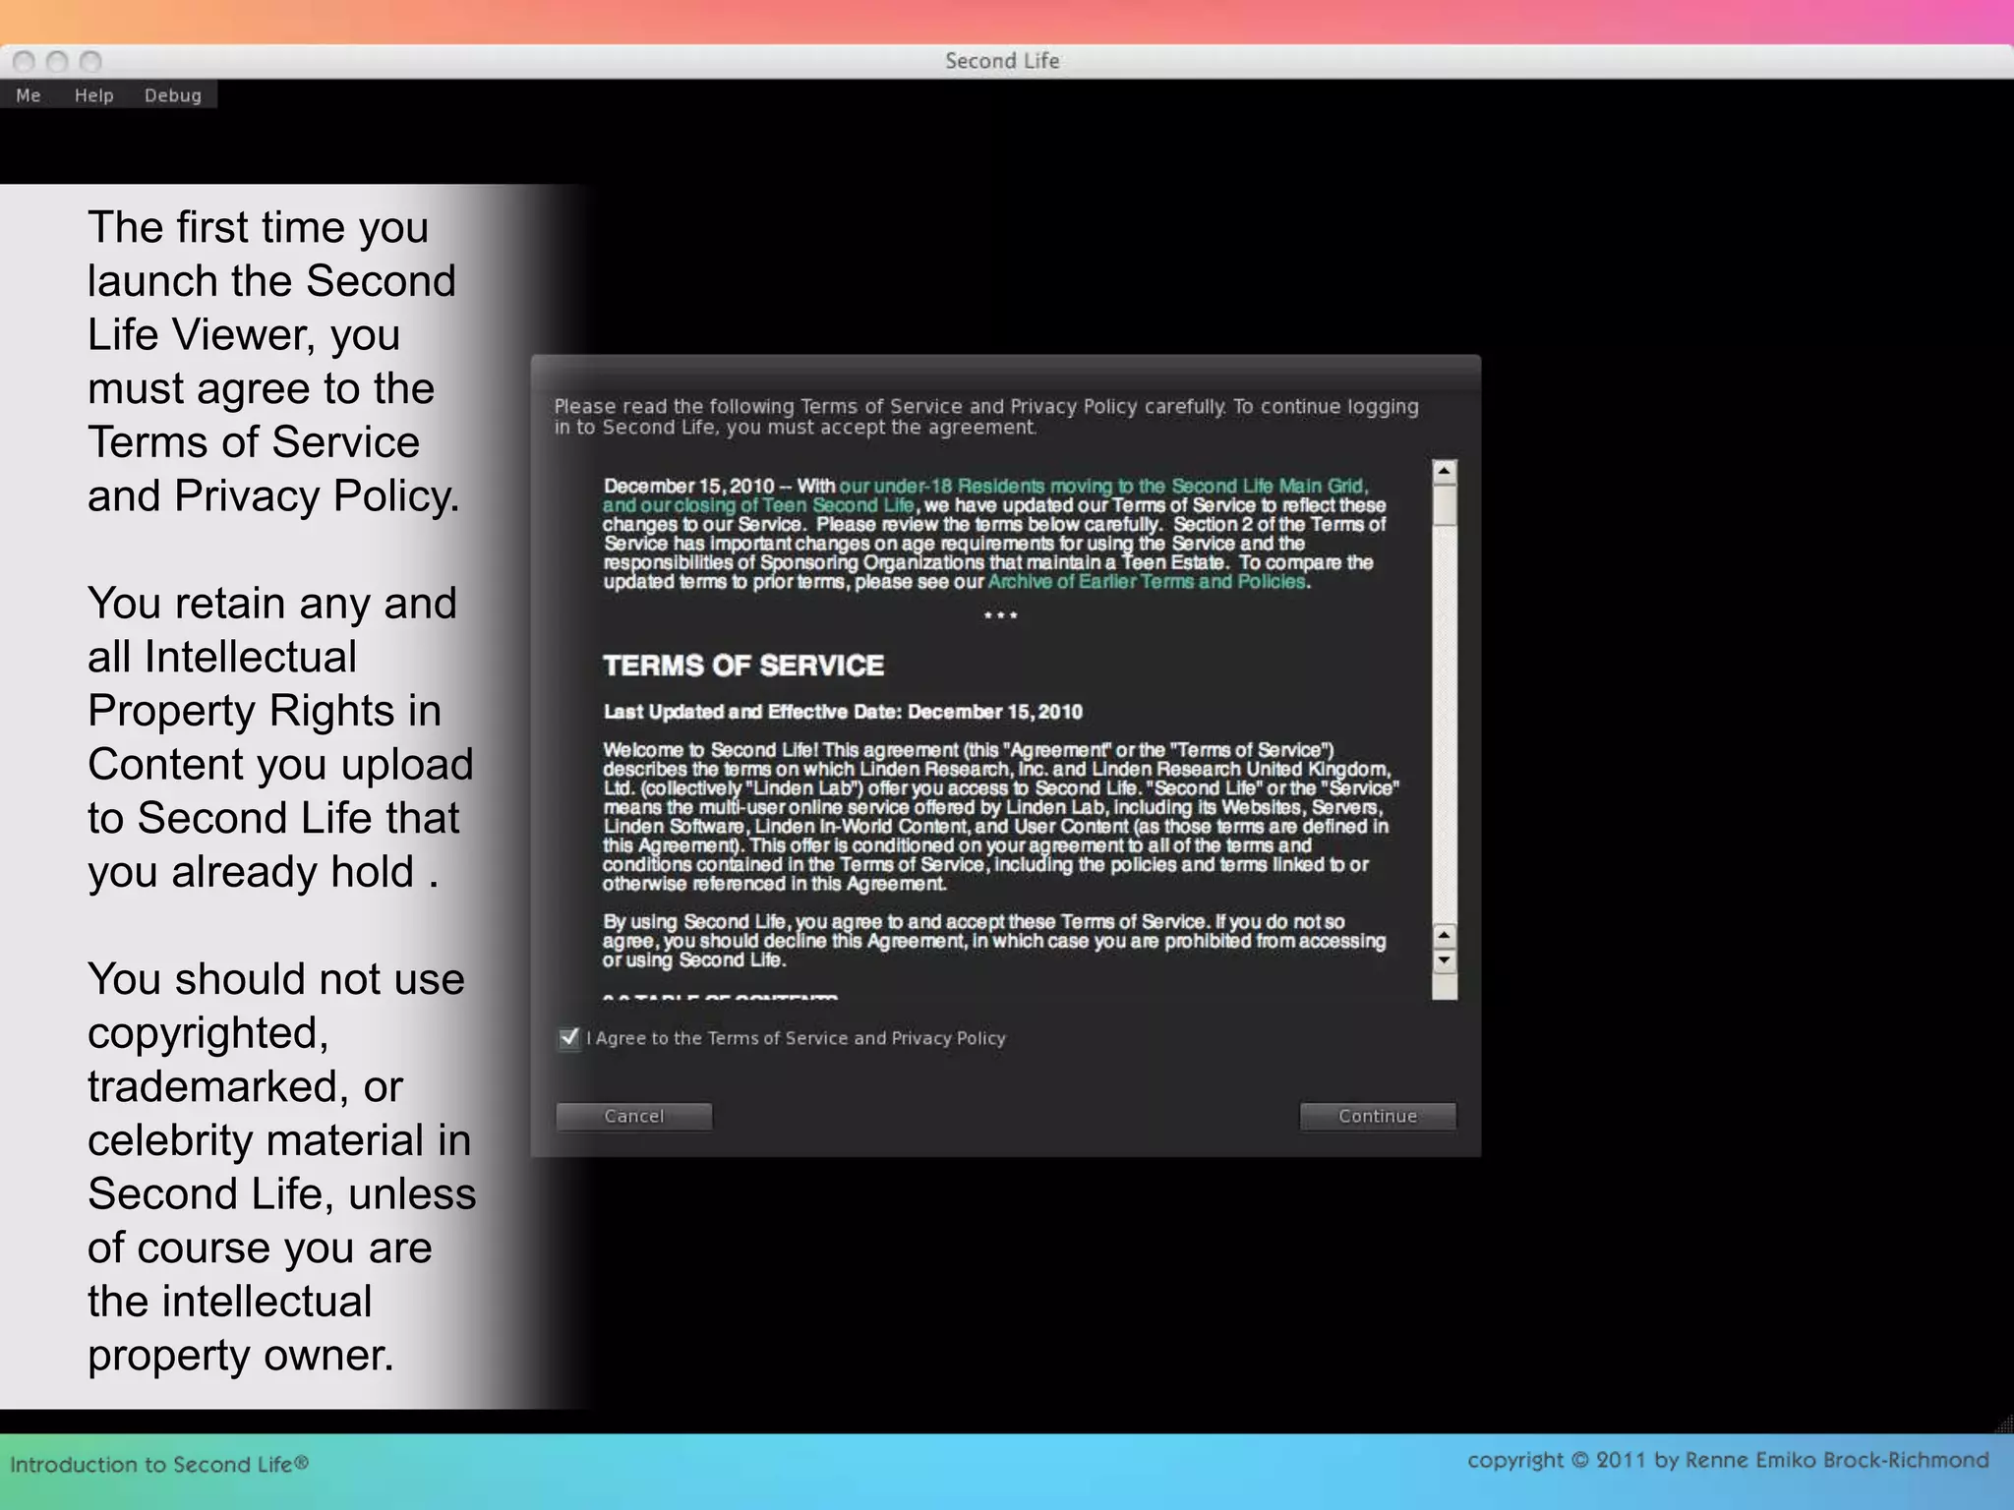
Task: Open Archive of Earlier Terms and Policies link
Action: pyautogui.click(x=1147, y=581)
